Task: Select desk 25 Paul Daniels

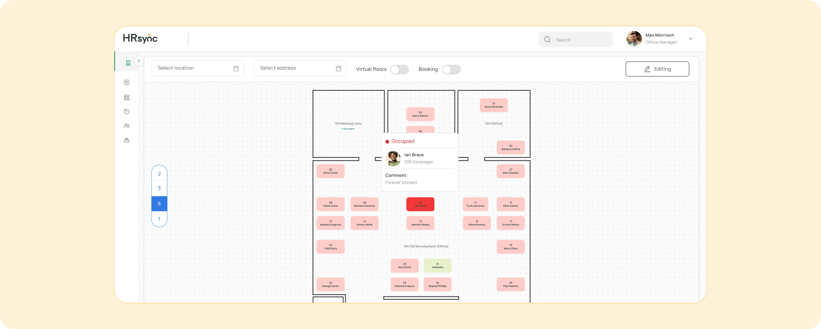Action: tap(511, 285)
